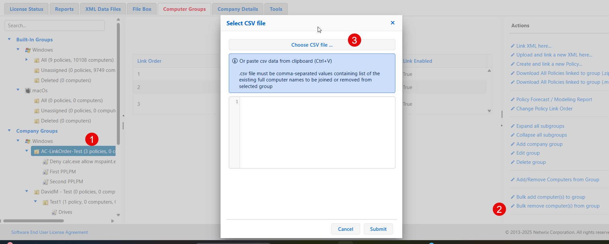This screenshot has width=609, height=244.
Task: Collapse the Built-In Groups section
Action: pos(9,39)
